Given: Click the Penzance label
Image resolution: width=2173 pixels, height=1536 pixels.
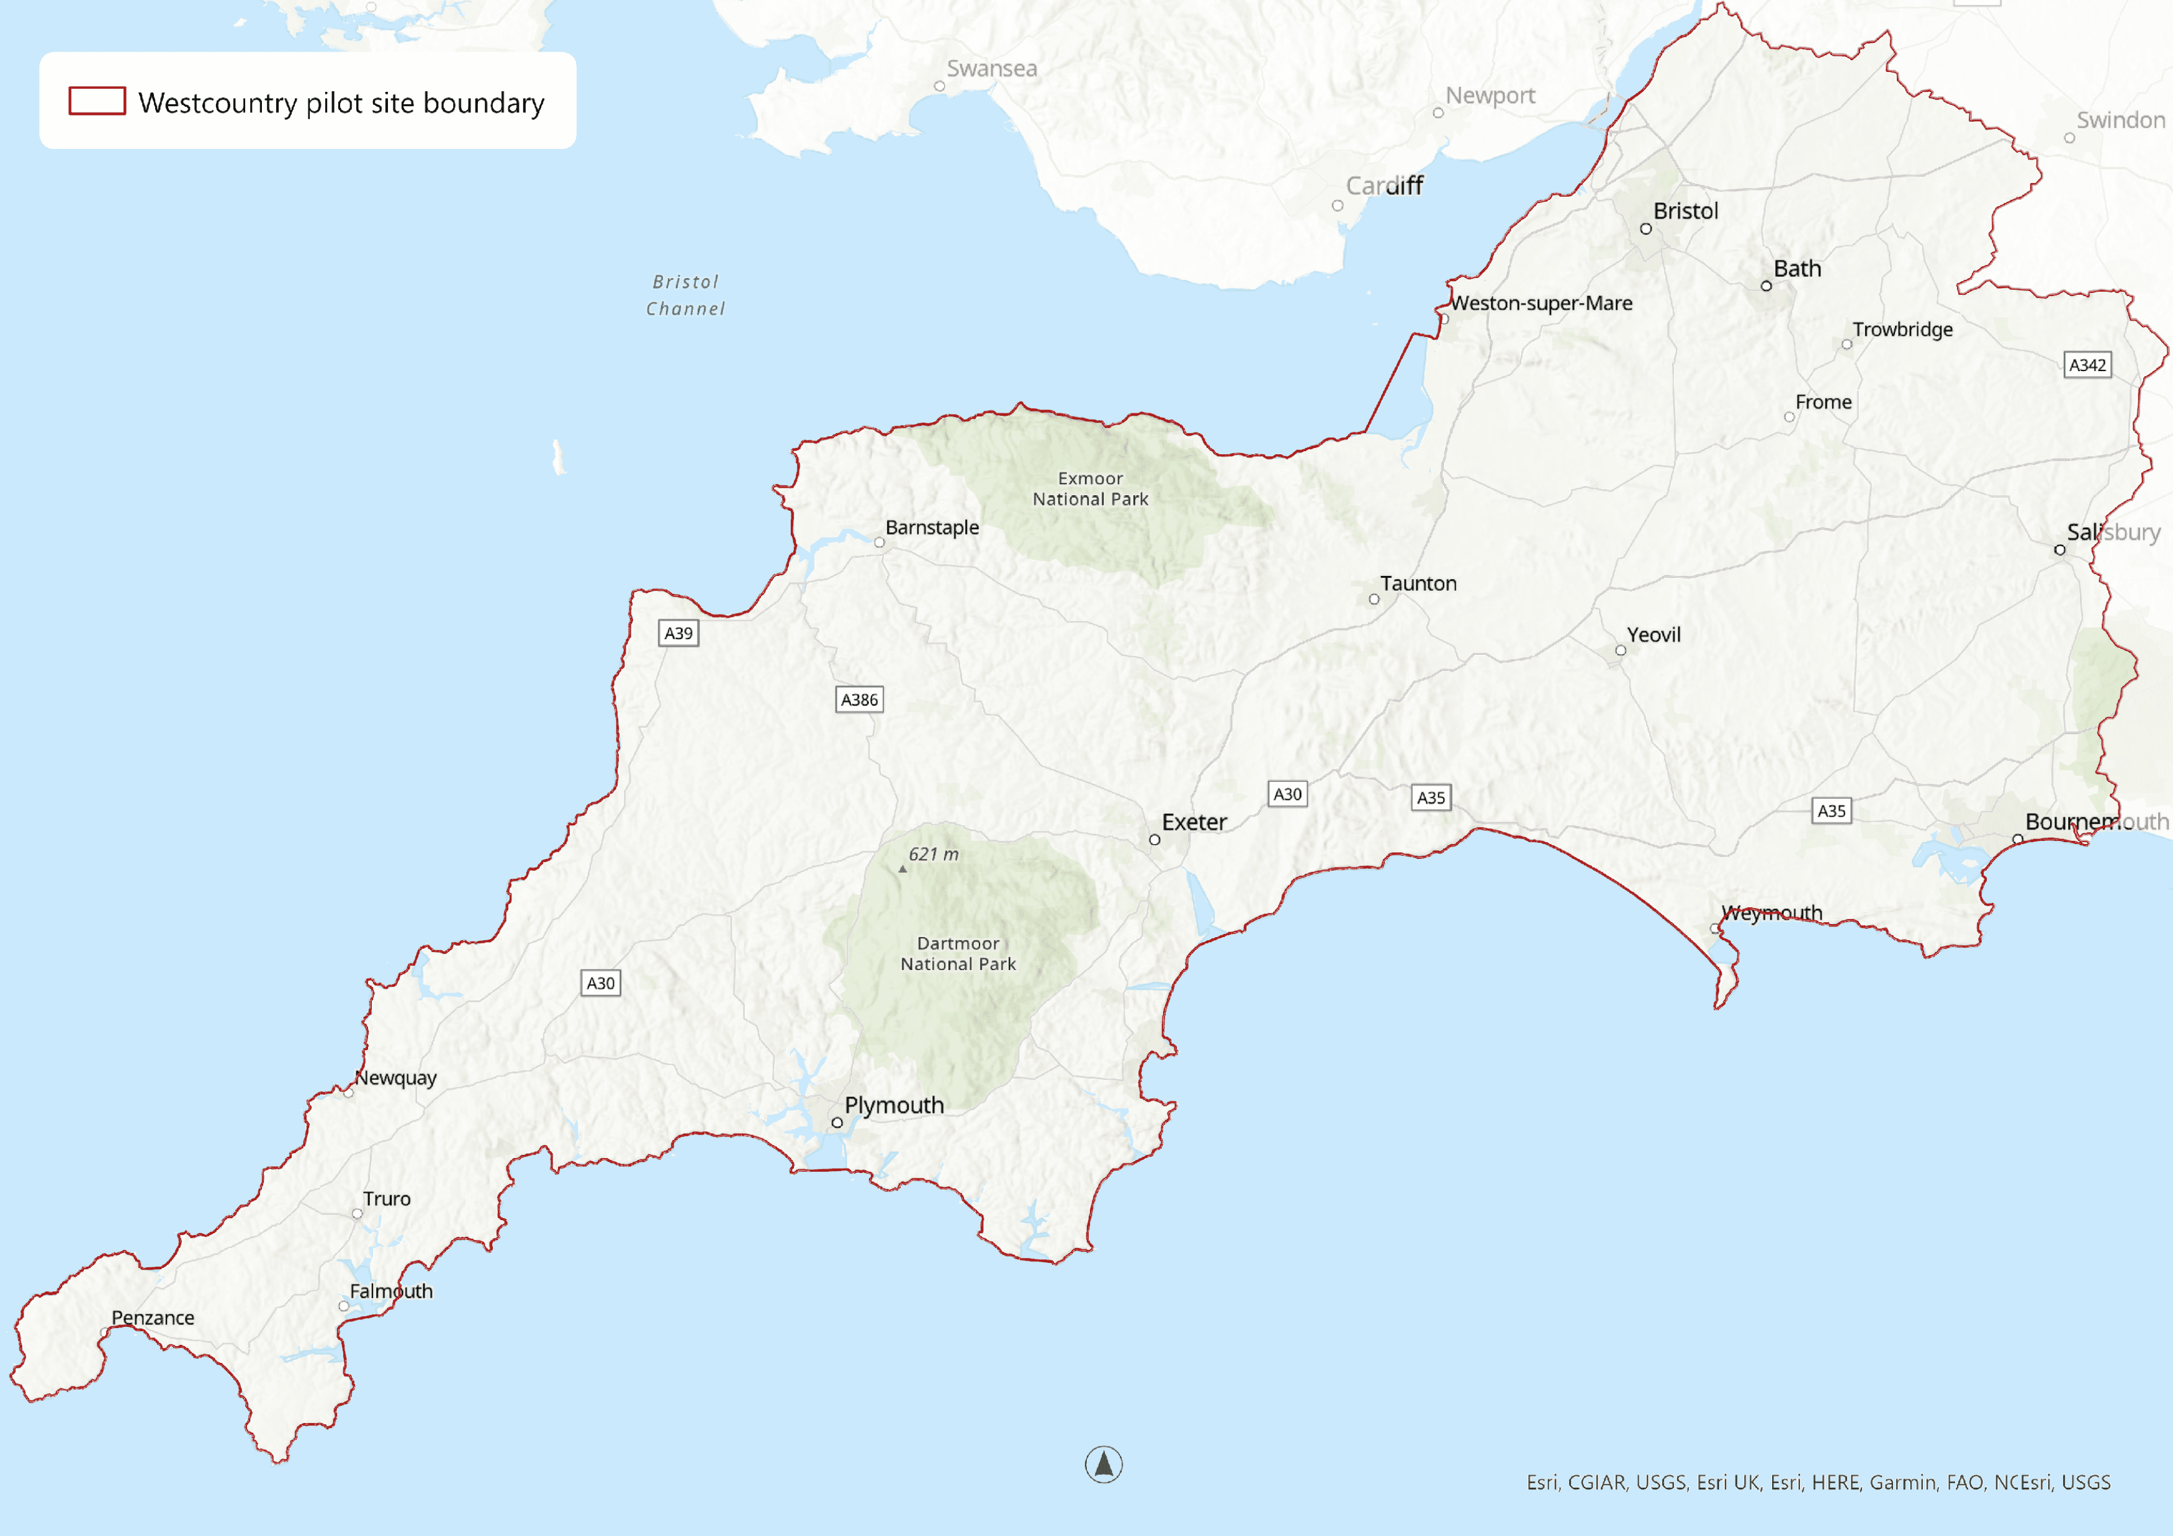Looking at the screenshot, I should pyautogui.click(x=152, y=1318).
